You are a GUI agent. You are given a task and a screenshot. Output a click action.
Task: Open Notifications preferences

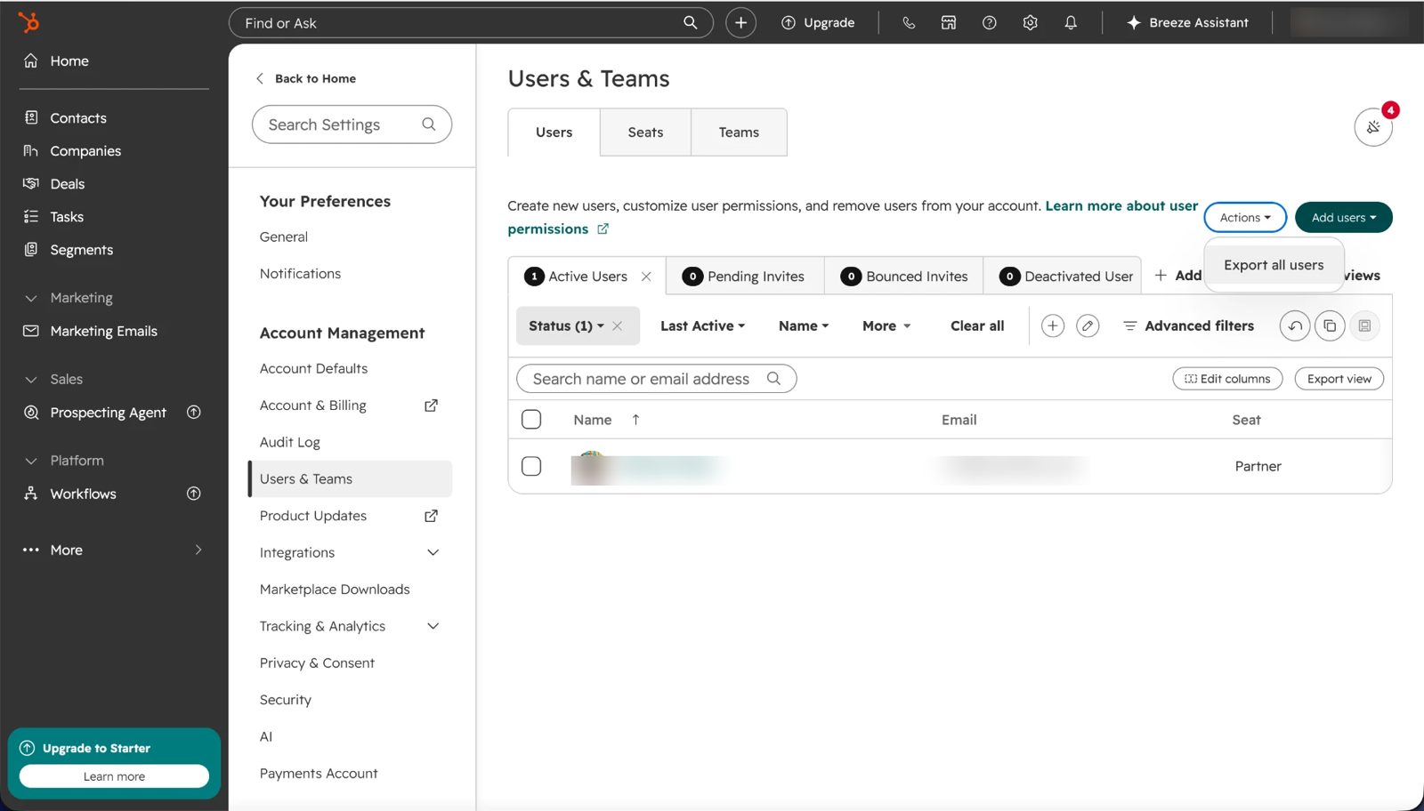click(300, 273)
